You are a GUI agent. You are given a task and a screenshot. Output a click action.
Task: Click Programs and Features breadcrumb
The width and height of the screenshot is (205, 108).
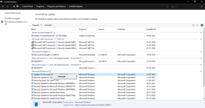57,6
